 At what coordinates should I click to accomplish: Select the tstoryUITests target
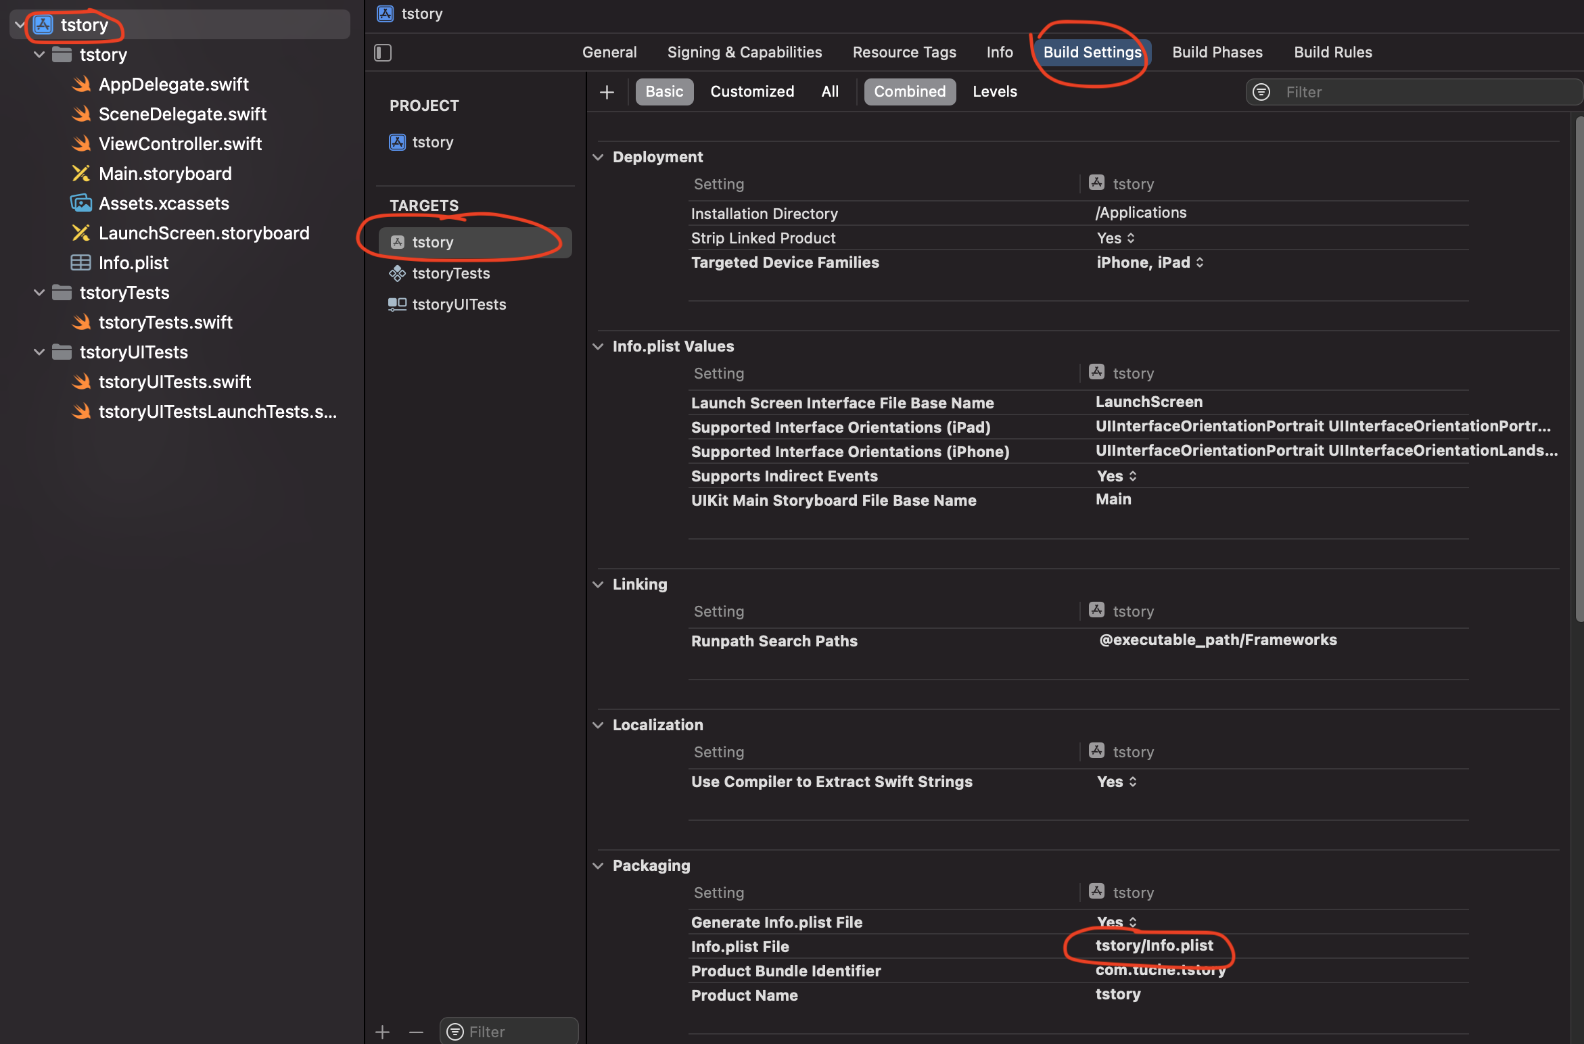pyautogui.click(x=459, y=304)
